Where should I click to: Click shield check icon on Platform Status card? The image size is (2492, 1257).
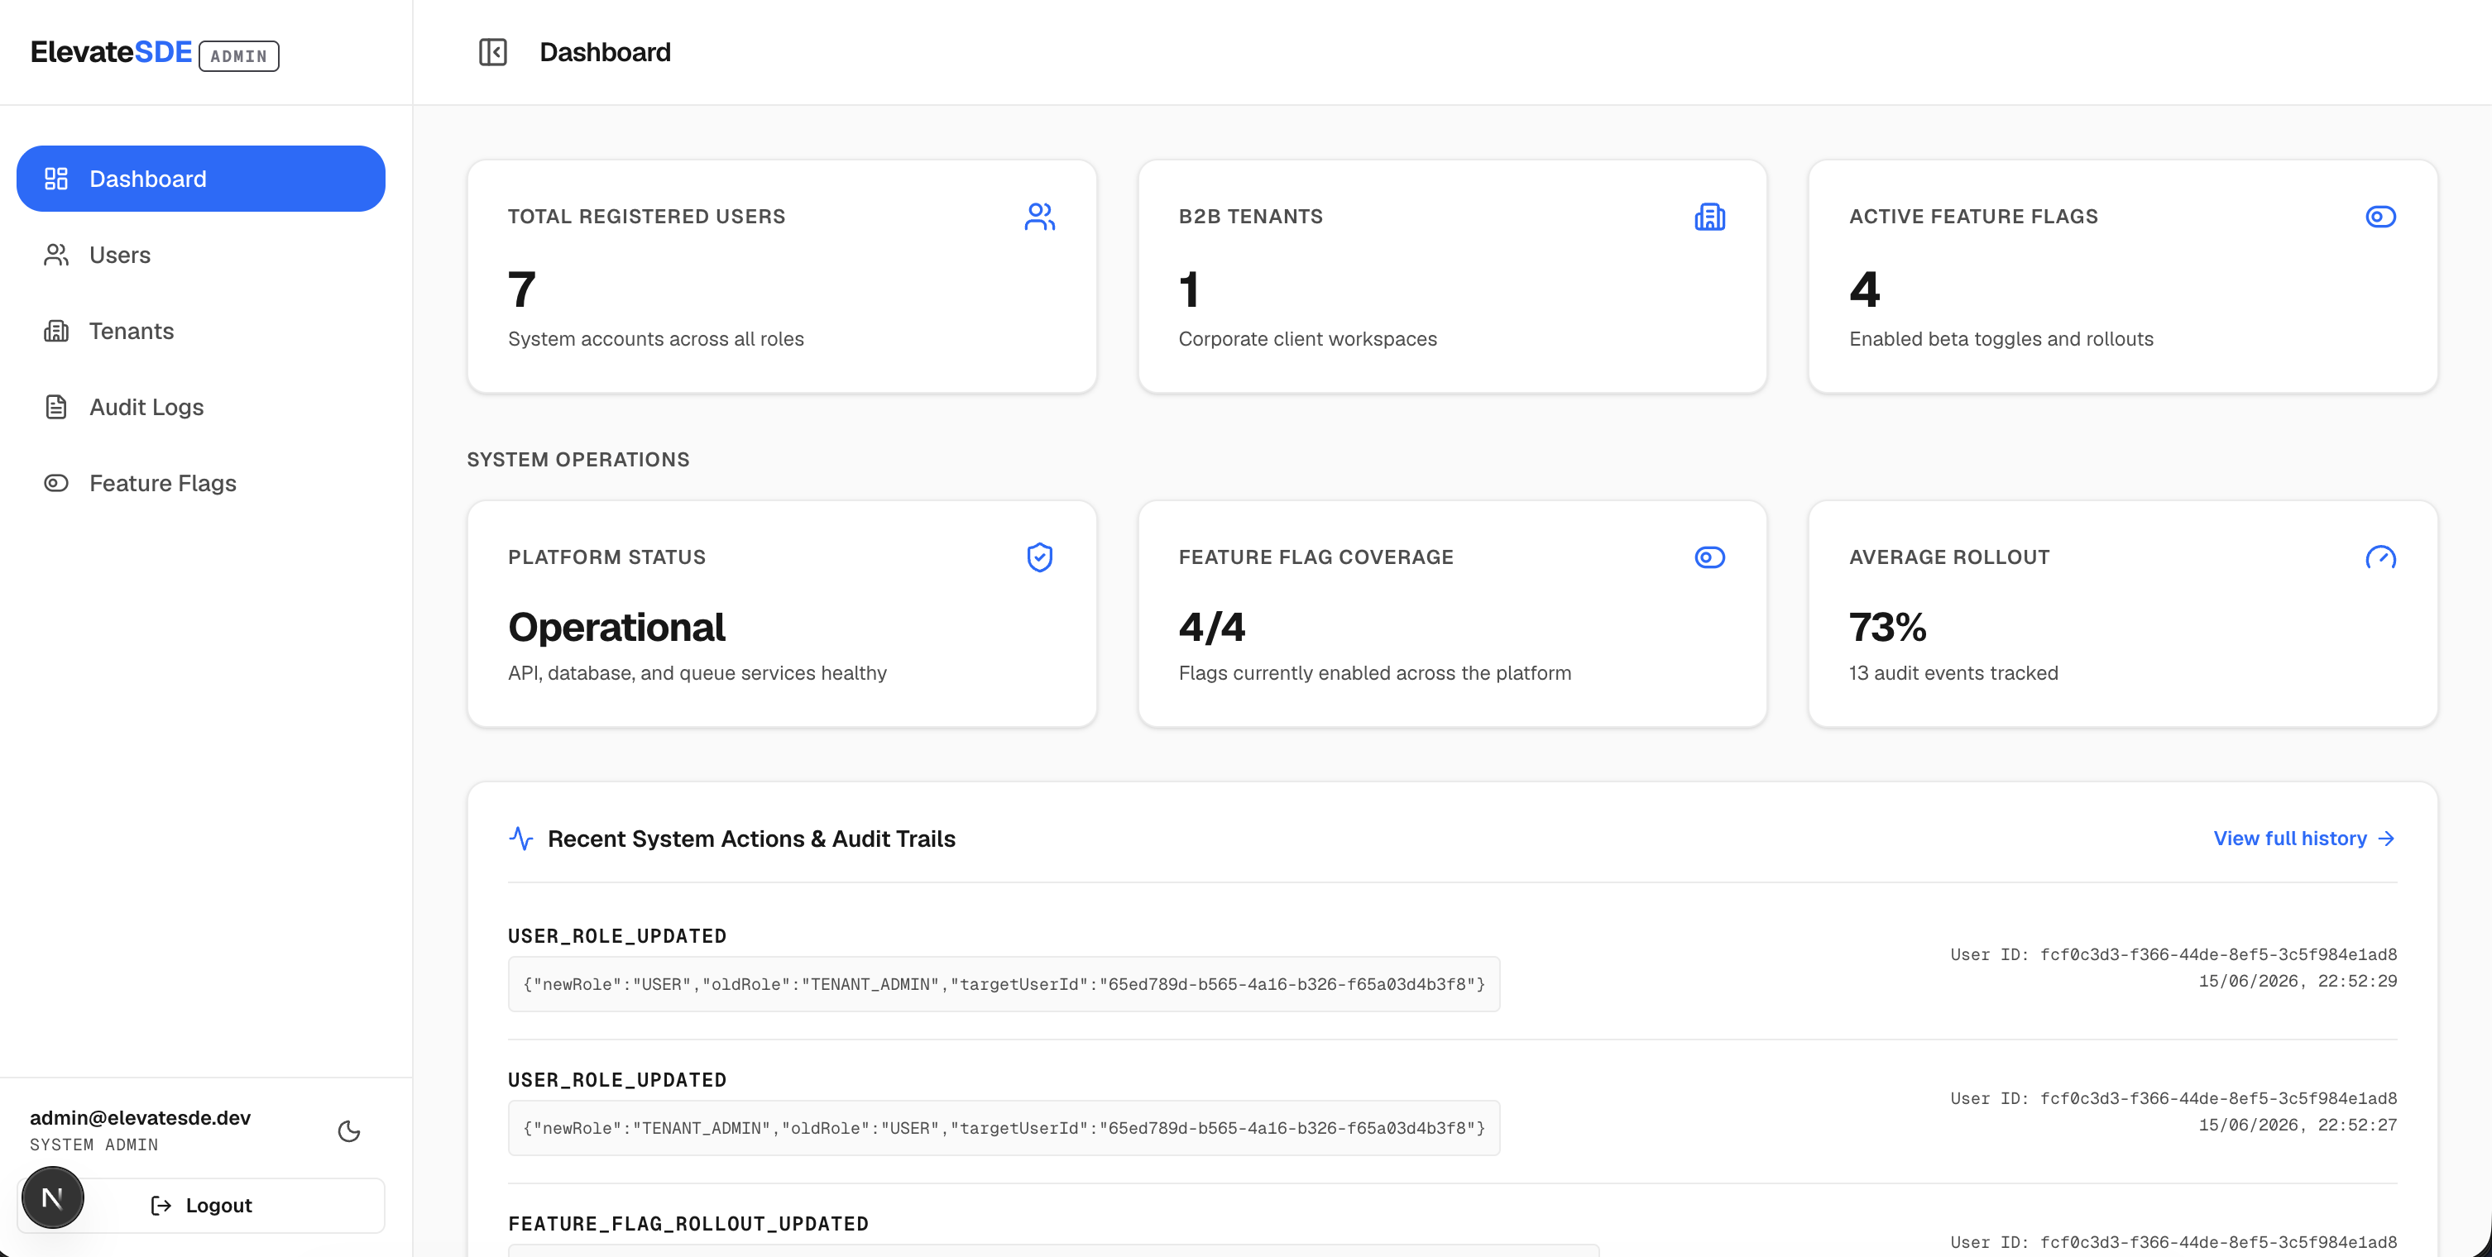[x=1040, y=557]
